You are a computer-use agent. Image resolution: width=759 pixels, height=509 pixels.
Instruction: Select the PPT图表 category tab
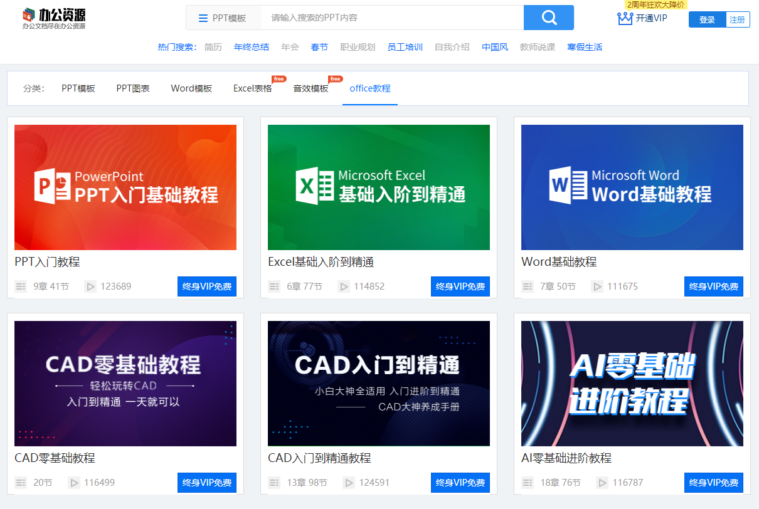pos(133,88)
